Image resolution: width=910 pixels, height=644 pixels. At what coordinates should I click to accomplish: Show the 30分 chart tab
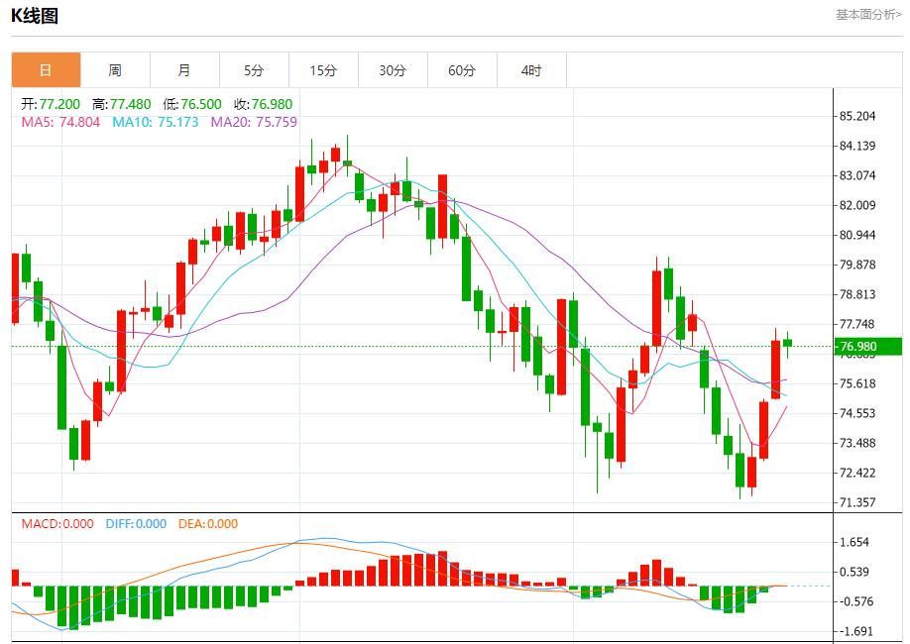point(393,70)
